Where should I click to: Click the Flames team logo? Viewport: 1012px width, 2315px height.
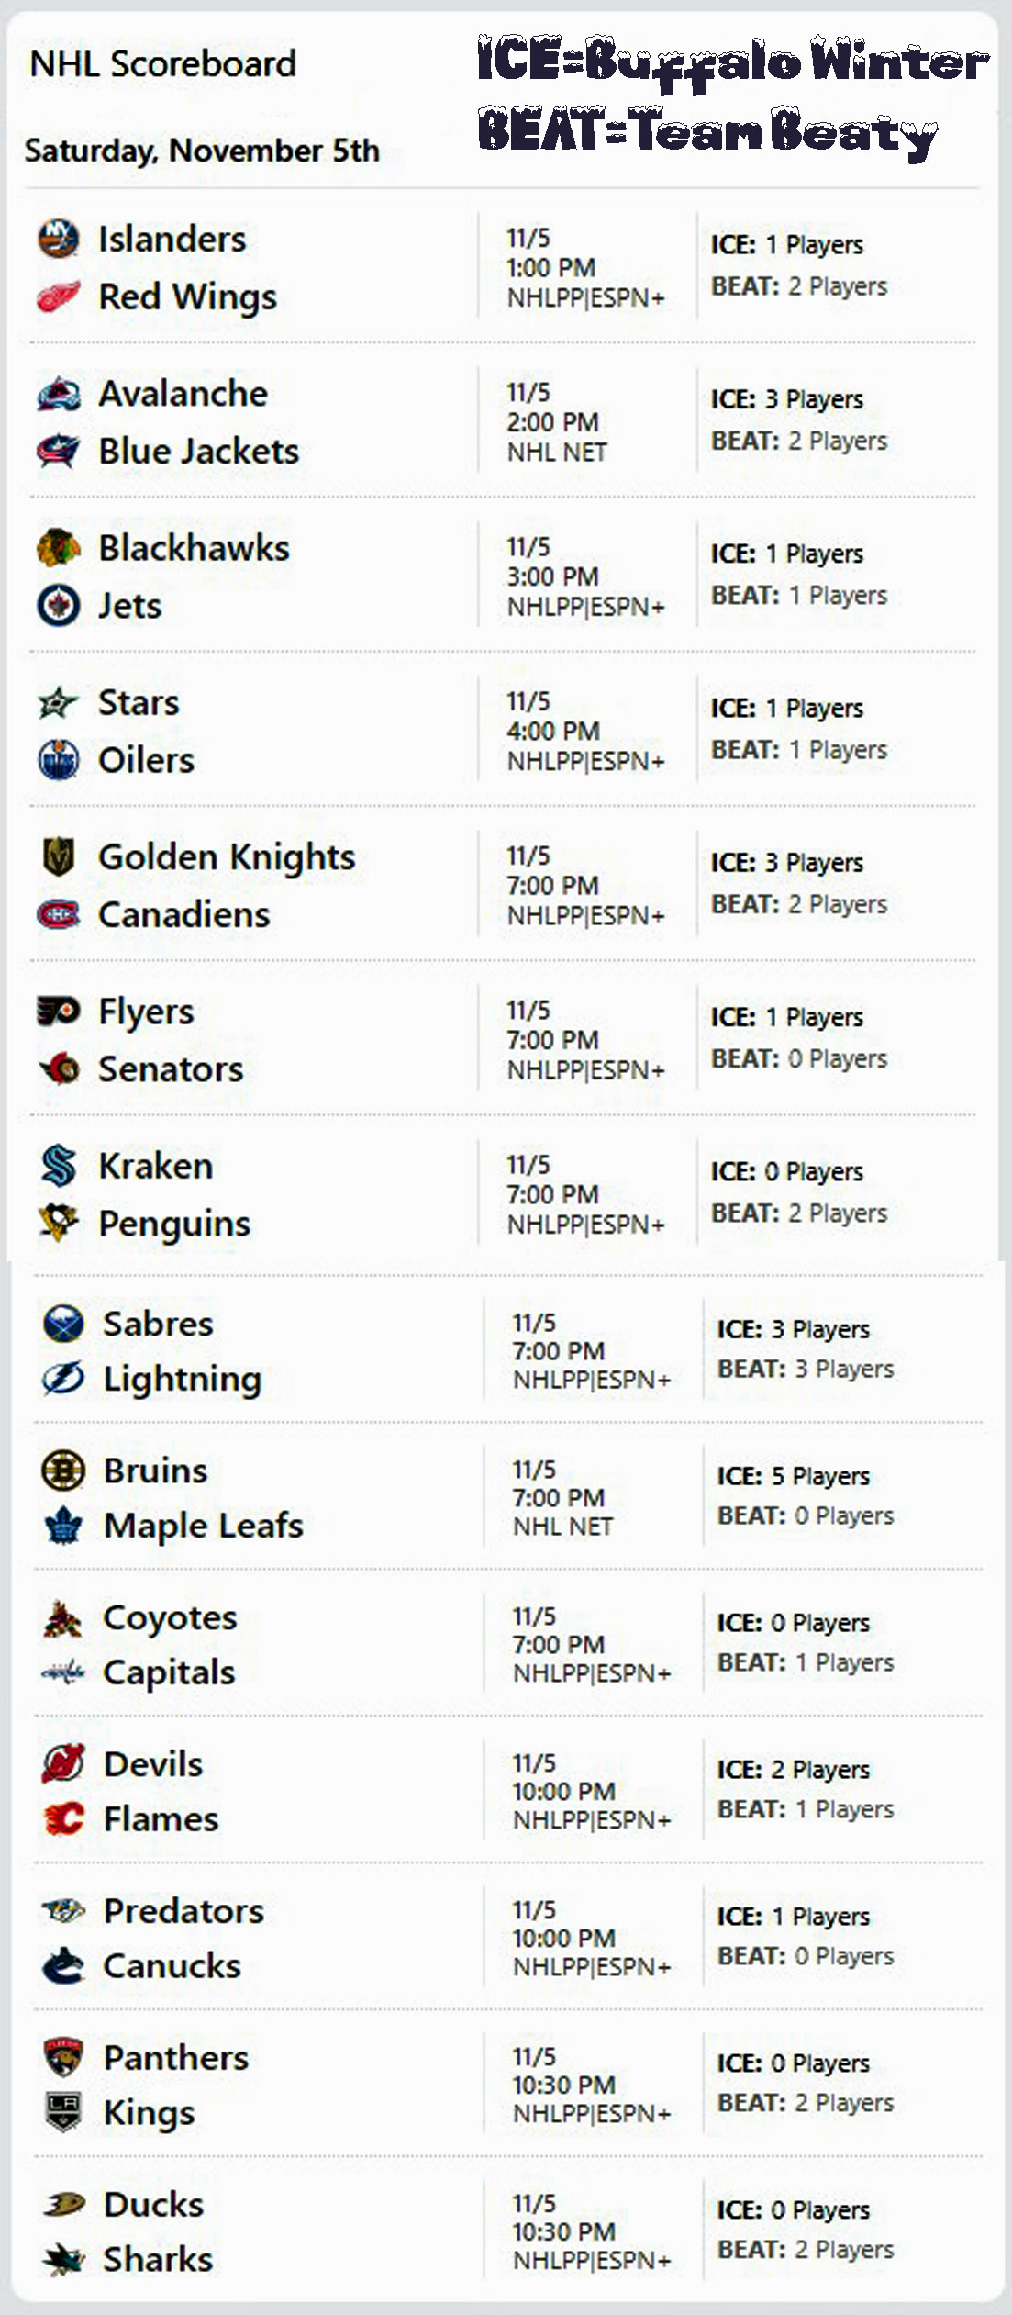click(x=63, y=1818)
